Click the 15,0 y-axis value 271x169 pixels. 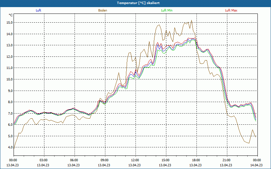point(10,23)
